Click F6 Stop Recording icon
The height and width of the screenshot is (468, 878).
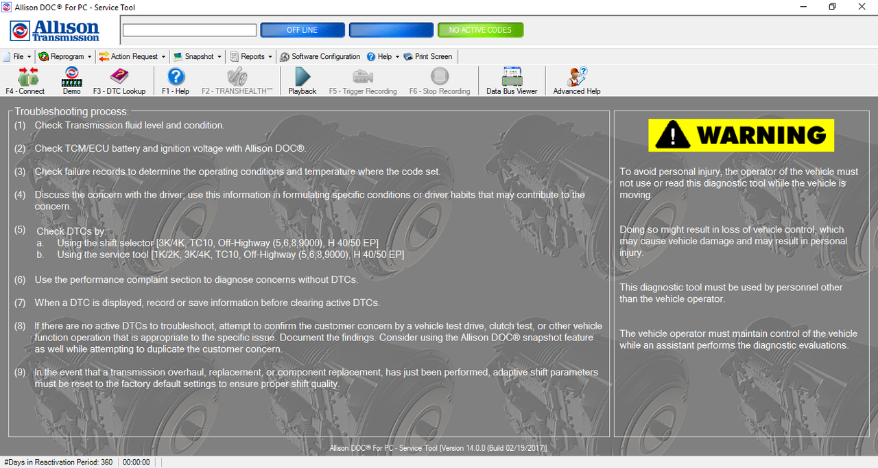coord(440,76)
